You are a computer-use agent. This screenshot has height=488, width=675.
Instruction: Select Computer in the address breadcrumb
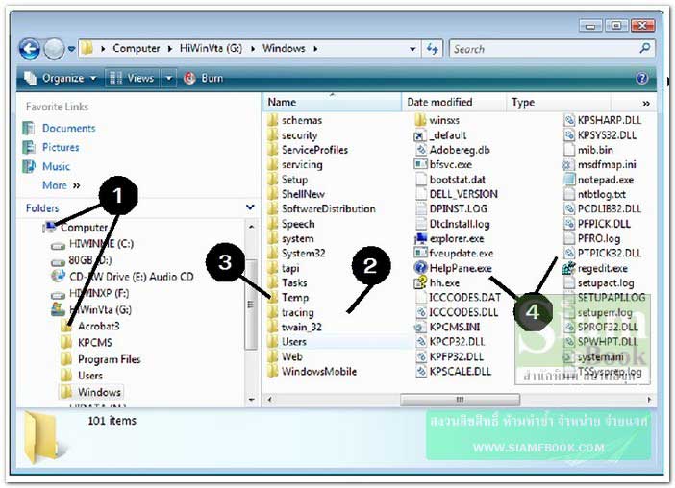pos(136,49)
